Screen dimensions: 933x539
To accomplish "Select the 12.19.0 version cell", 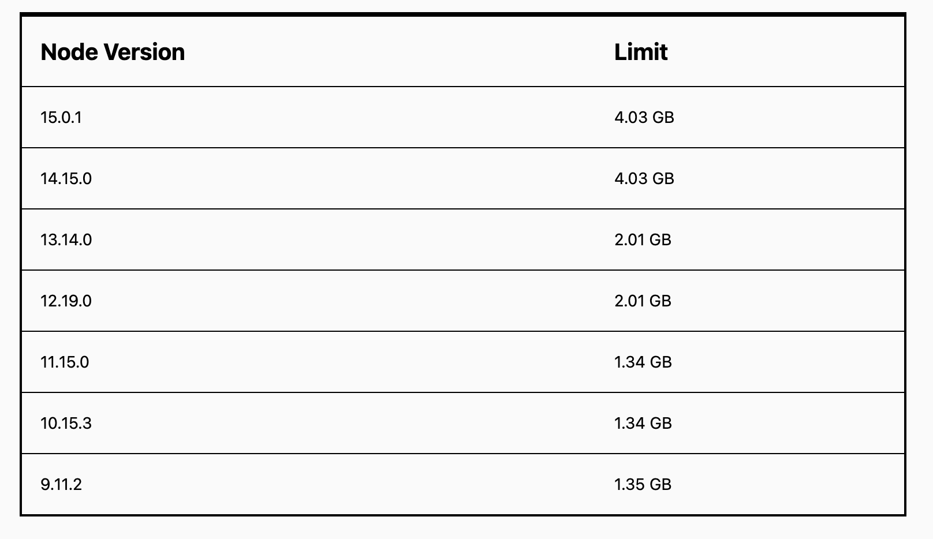I will tap(66, 301).
